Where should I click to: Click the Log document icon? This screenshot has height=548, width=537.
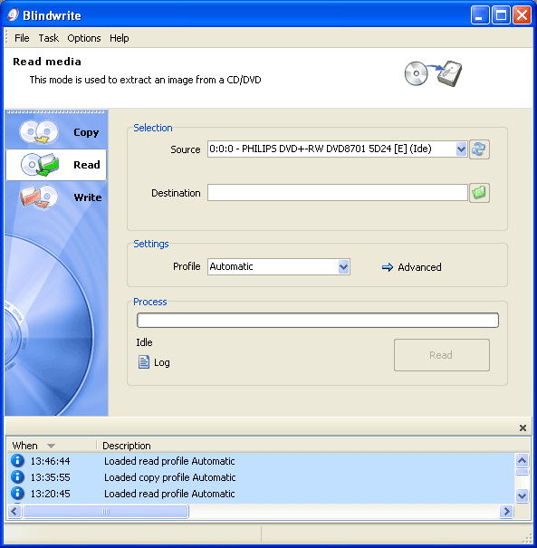144,362
